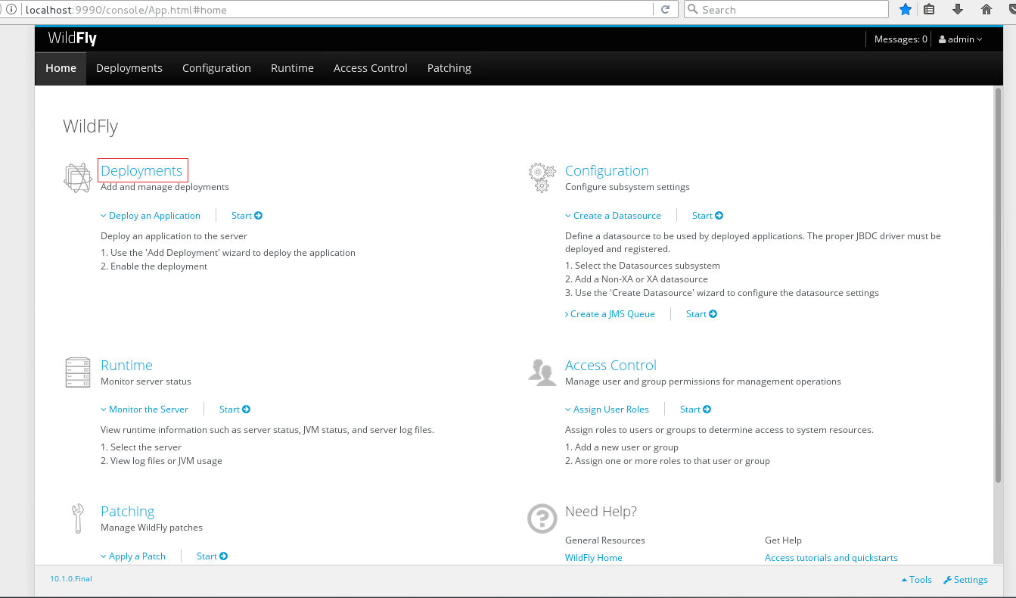Open the admin user dropdown
1016x598 pixels.
click(x=961, y=39)
